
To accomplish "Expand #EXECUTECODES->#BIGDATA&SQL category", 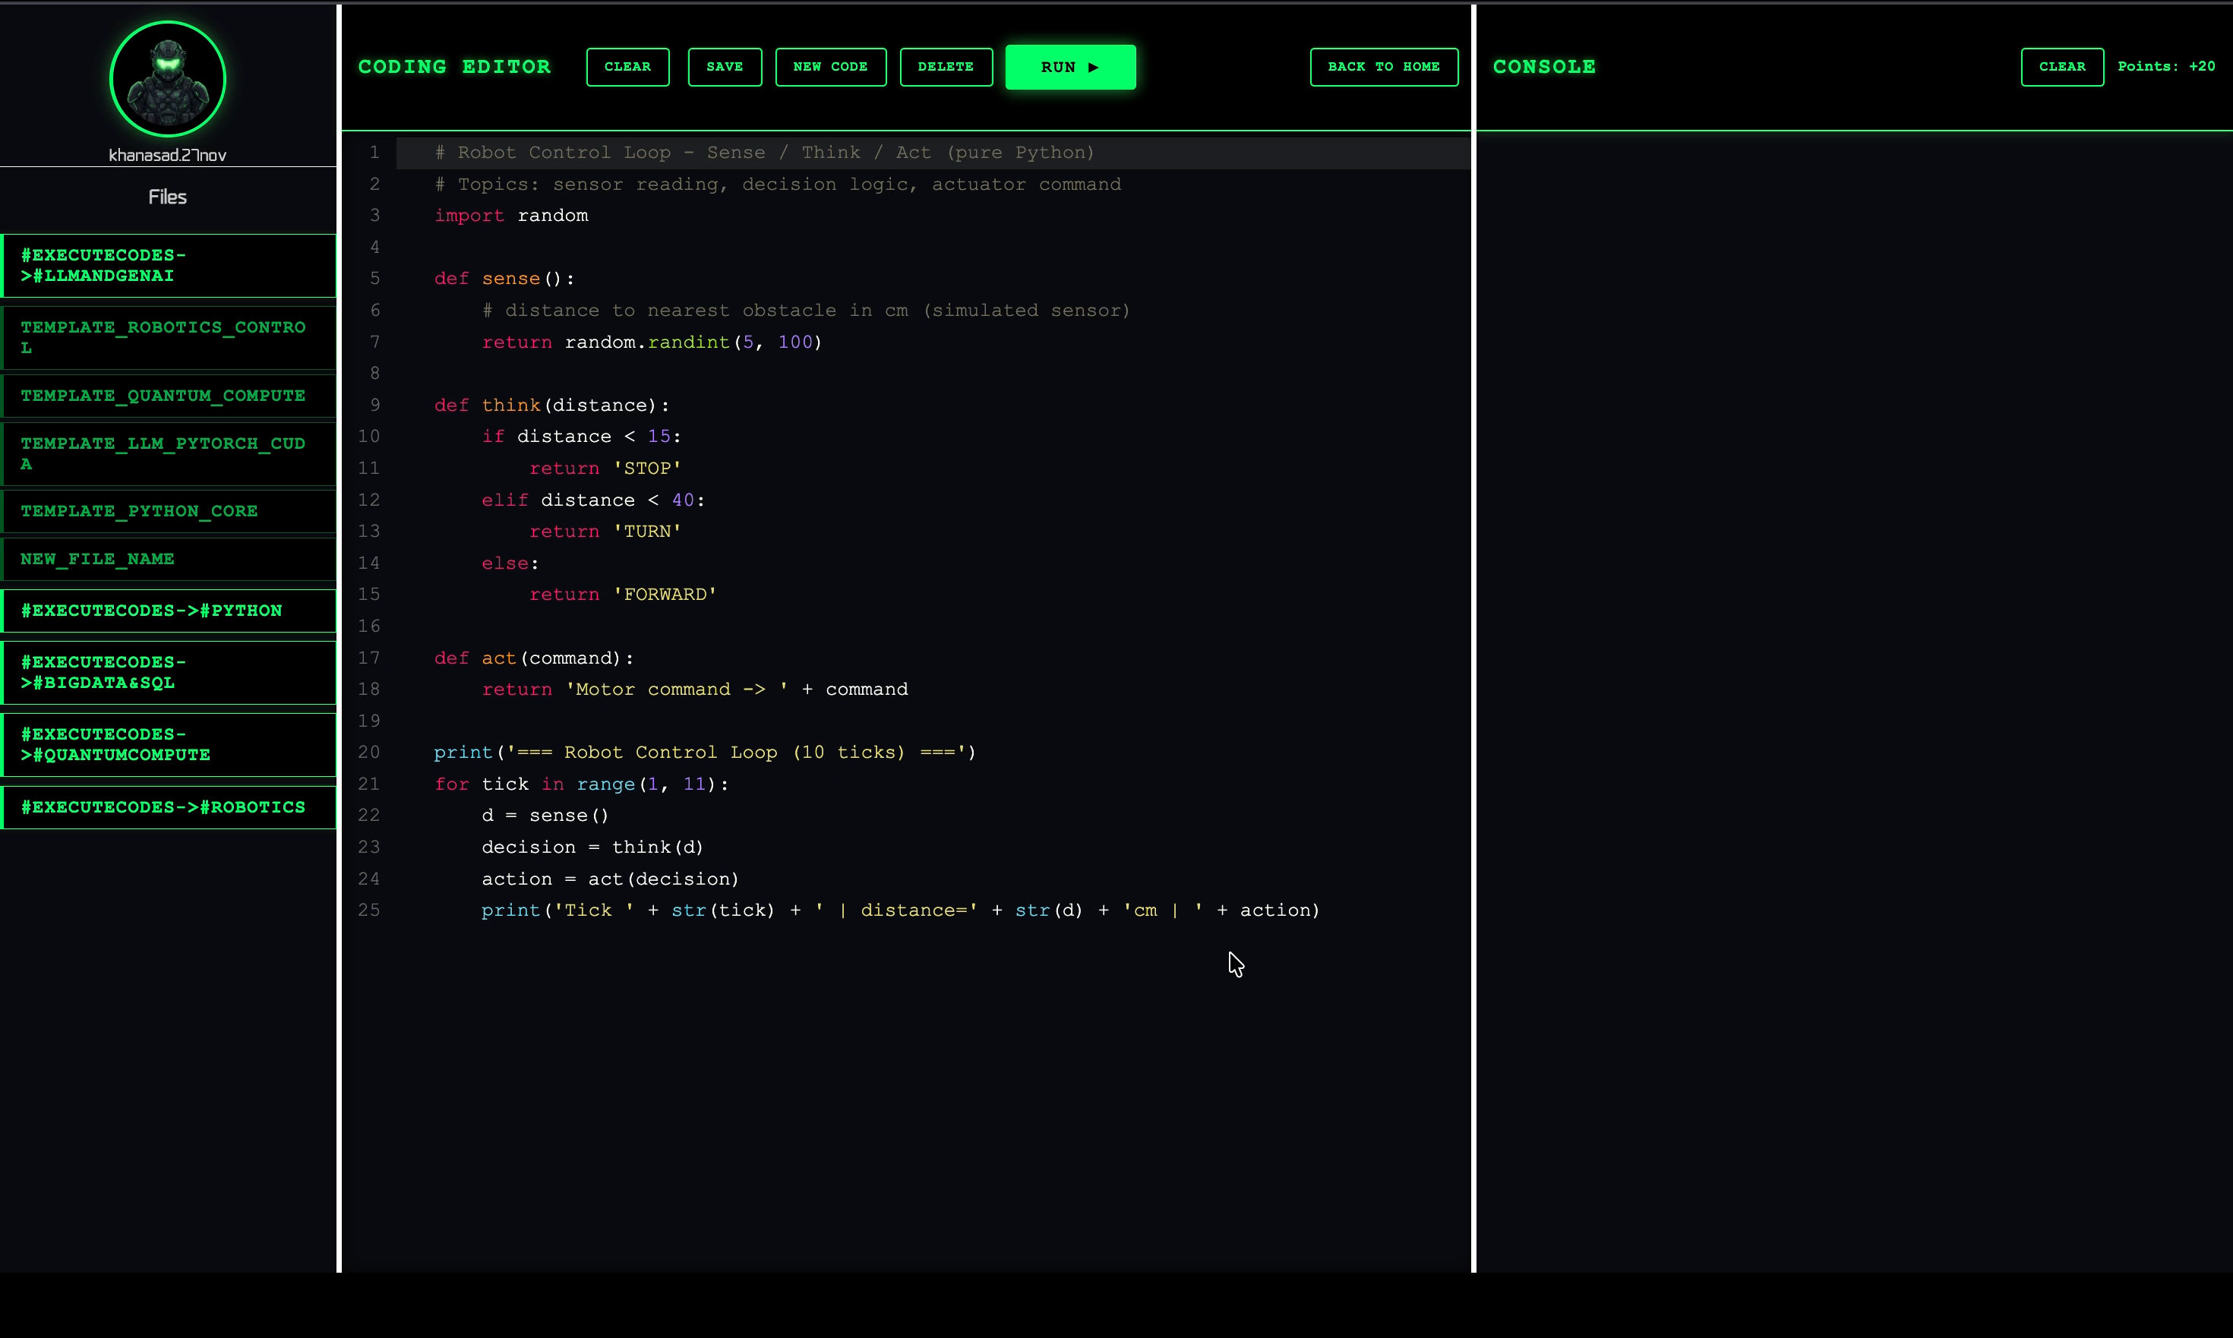I will click(x=169, y=673).
